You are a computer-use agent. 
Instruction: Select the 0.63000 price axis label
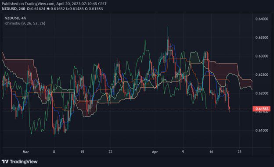pos(262,56)
